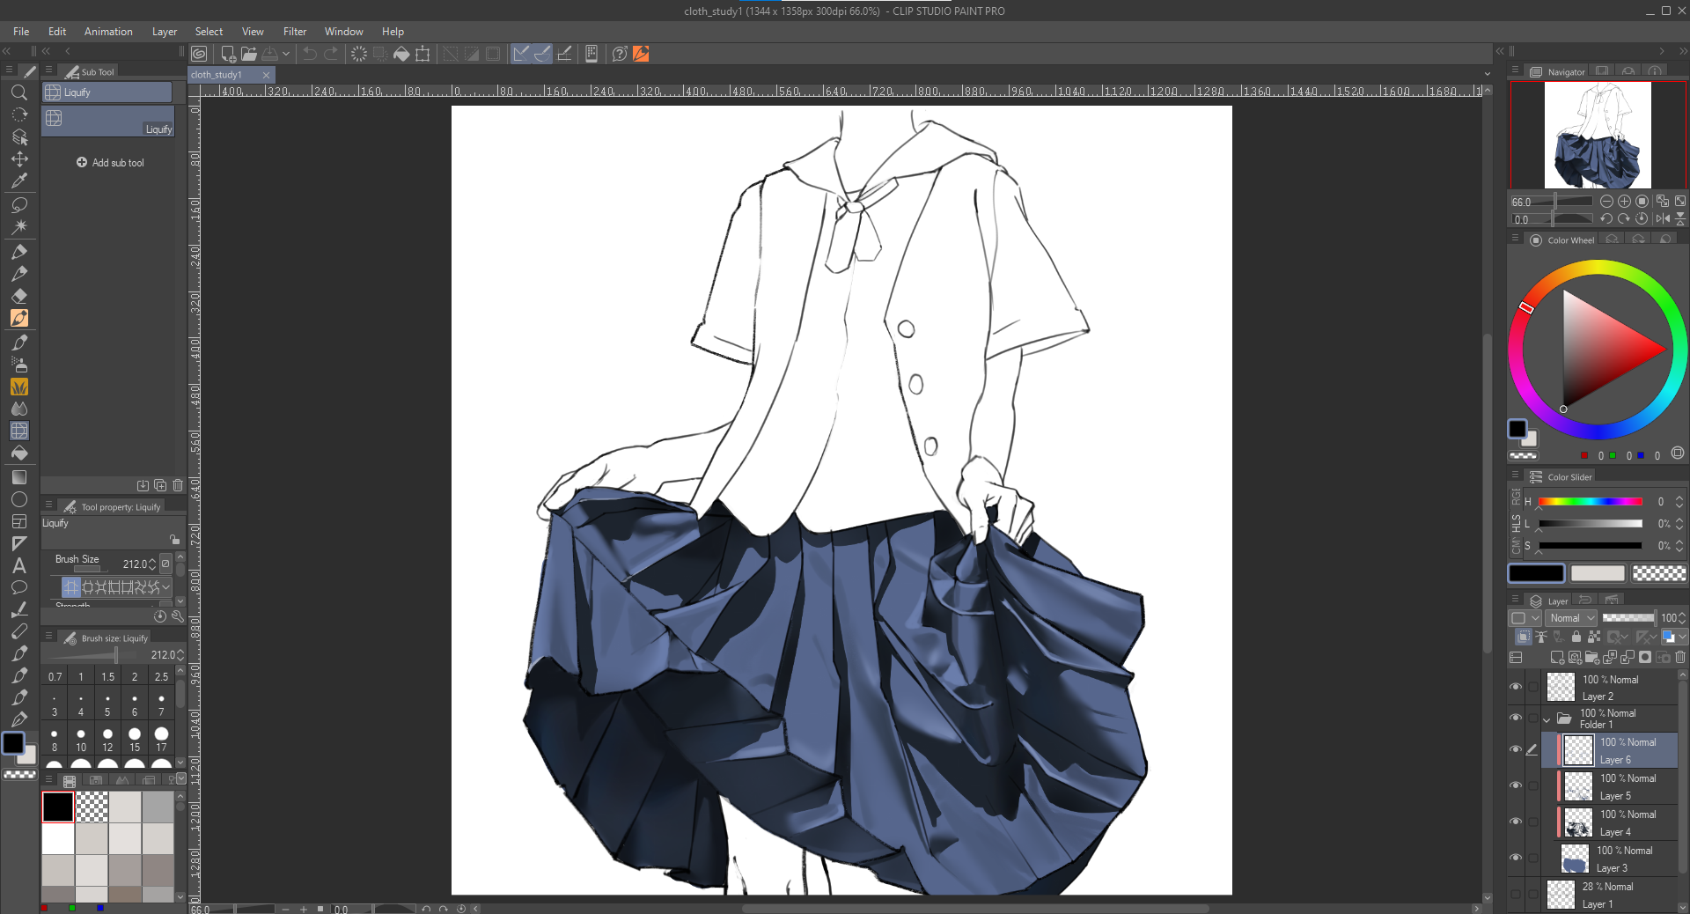Select the Fill bucket tool in the toolbox
Image resolution: width=1690 pixels, height=914 pixels.
(x=18, y=453)
